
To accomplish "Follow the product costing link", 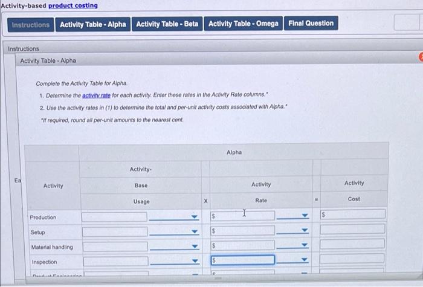I will 73,5.
